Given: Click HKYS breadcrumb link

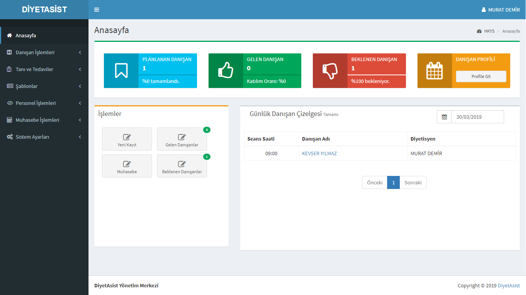Looking at the screenshot, I should point(489,31).
